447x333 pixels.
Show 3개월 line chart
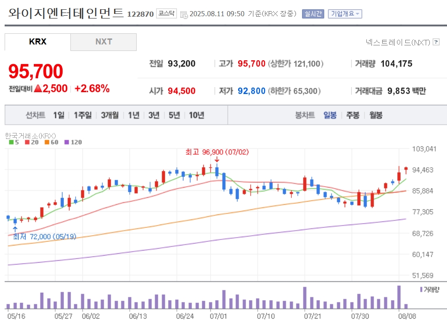(110, 115)
